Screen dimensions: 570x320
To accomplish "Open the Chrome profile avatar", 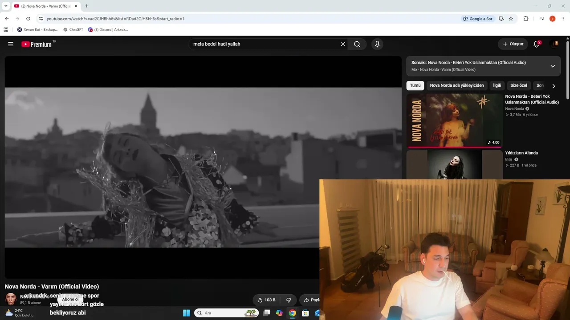I will [x=553, y=19].
